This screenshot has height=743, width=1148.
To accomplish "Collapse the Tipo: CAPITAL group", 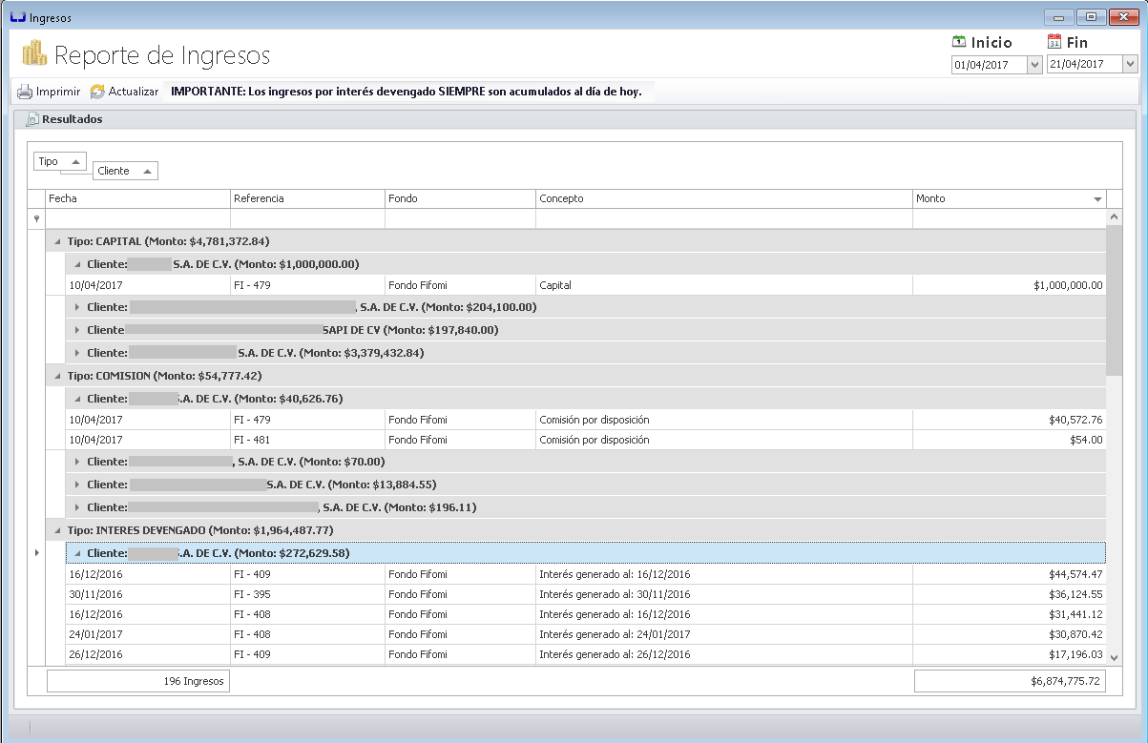I will click(x=55, y=240).
